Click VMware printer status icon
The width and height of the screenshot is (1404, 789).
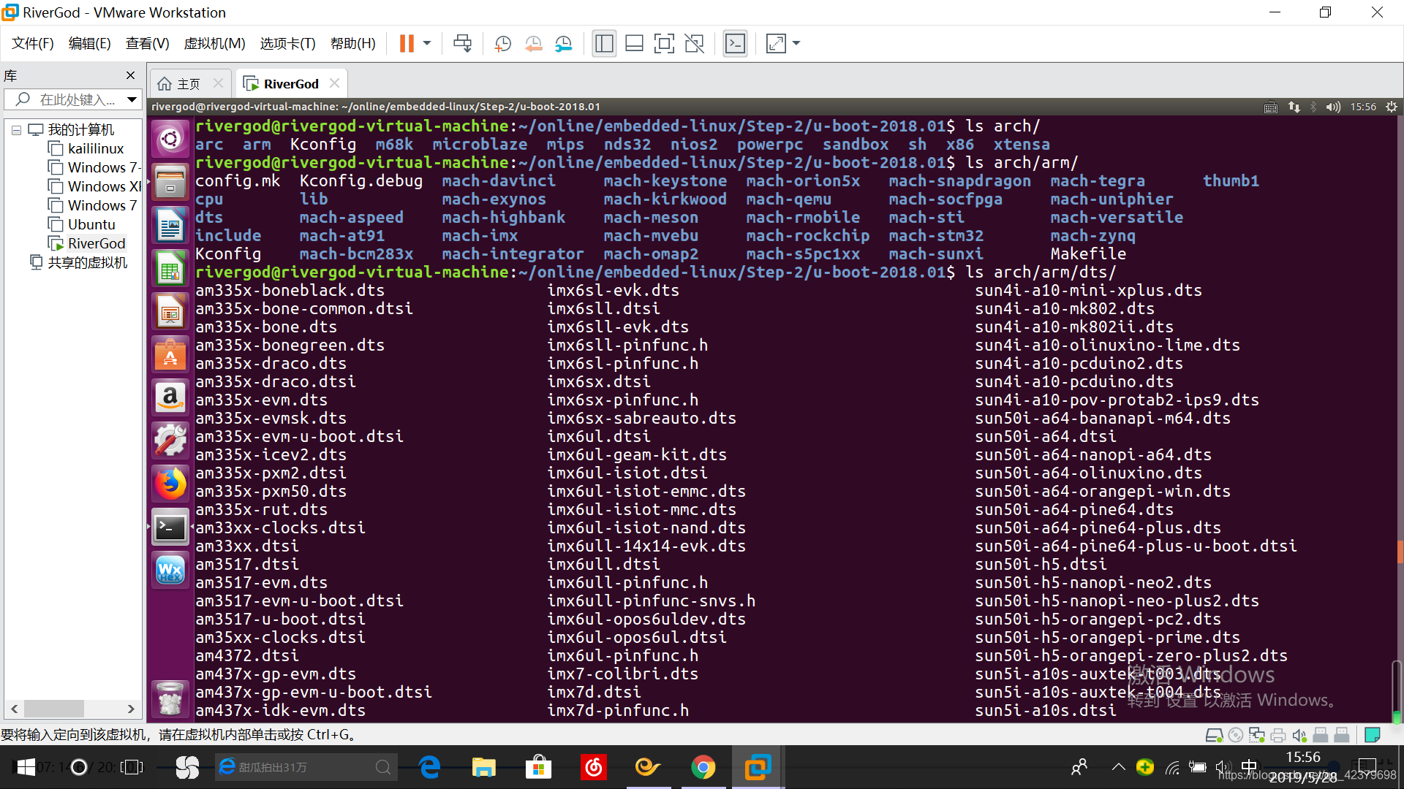pyautogui.click(x=1278, y=735)
